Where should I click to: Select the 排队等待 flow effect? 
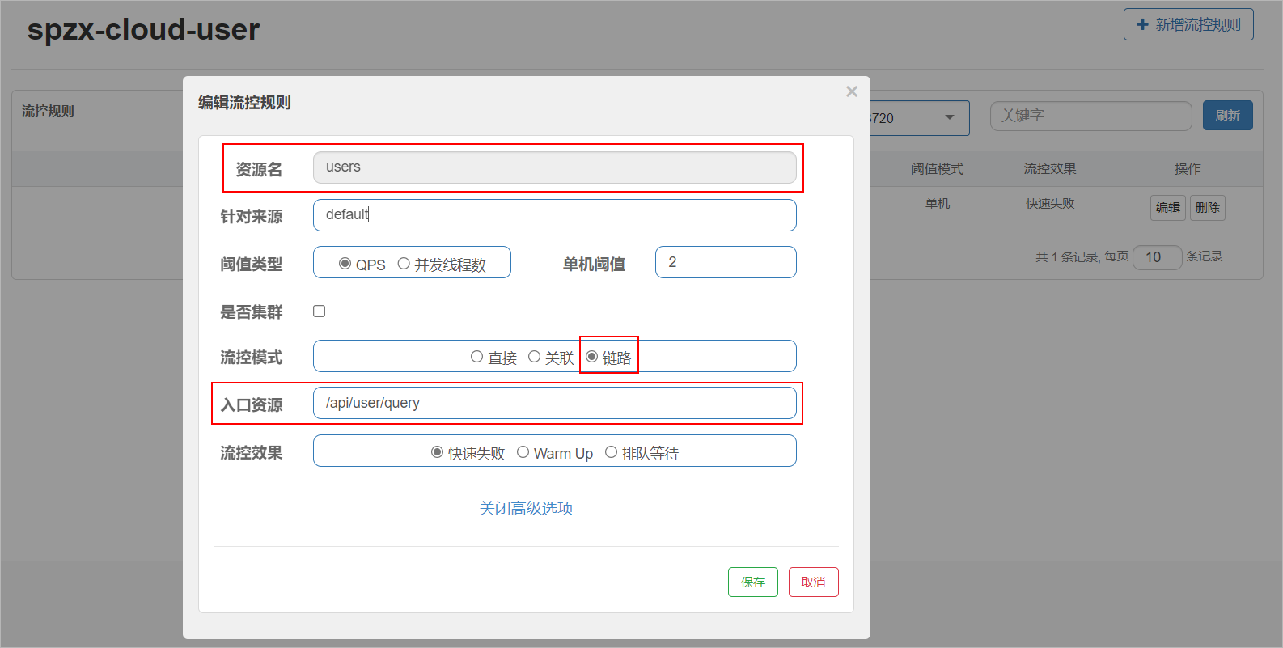611,452
